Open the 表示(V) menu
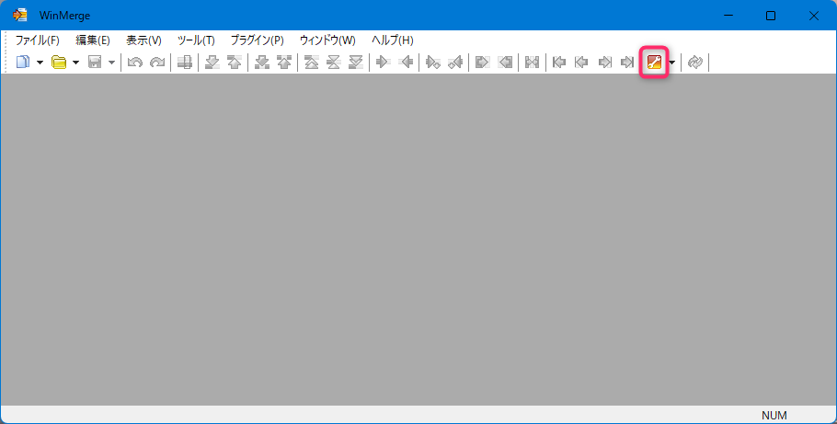Viewport: 837px width, 424px height. tap(143, 40)
